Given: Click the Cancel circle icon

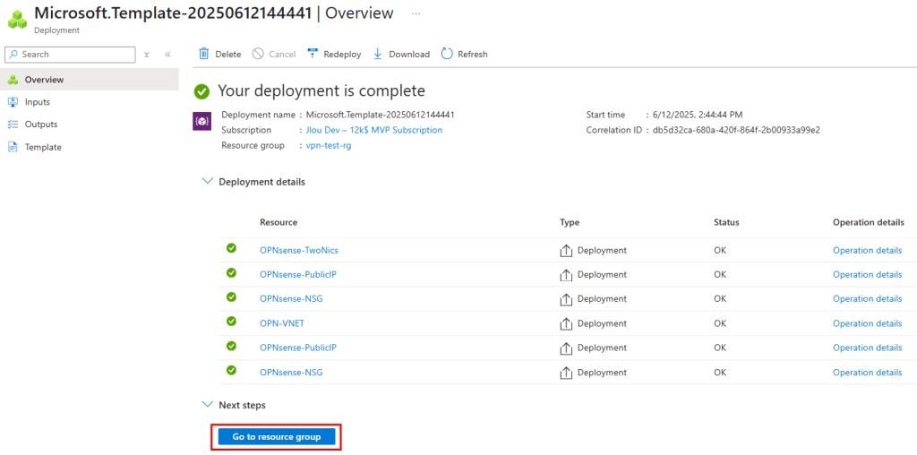Looking at the screenshot, I should (258, 54).
